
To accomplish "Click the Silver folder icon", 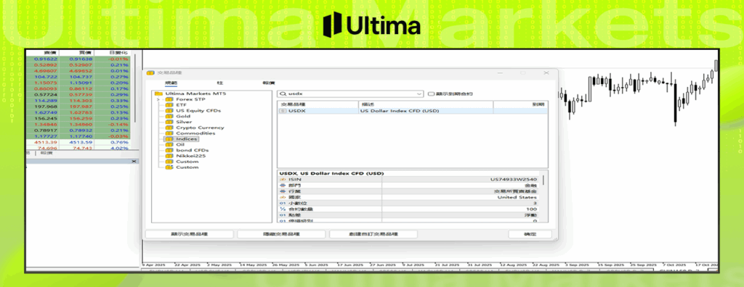I will 169,122.
